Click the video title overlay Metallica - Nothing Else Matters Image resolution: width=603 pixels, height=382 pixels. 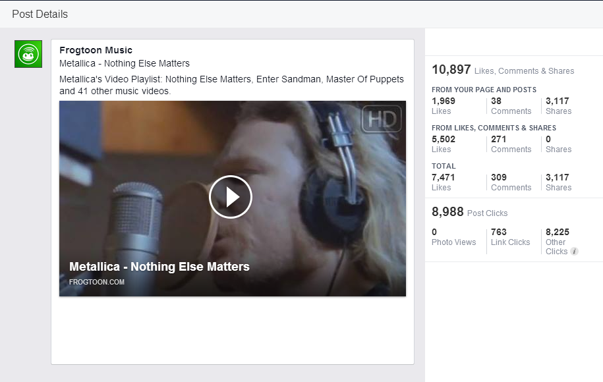click(x=159, y=267)
